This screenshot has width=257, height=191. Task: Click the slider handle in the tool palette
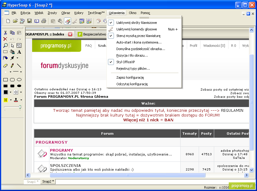(x=20, y=107)
